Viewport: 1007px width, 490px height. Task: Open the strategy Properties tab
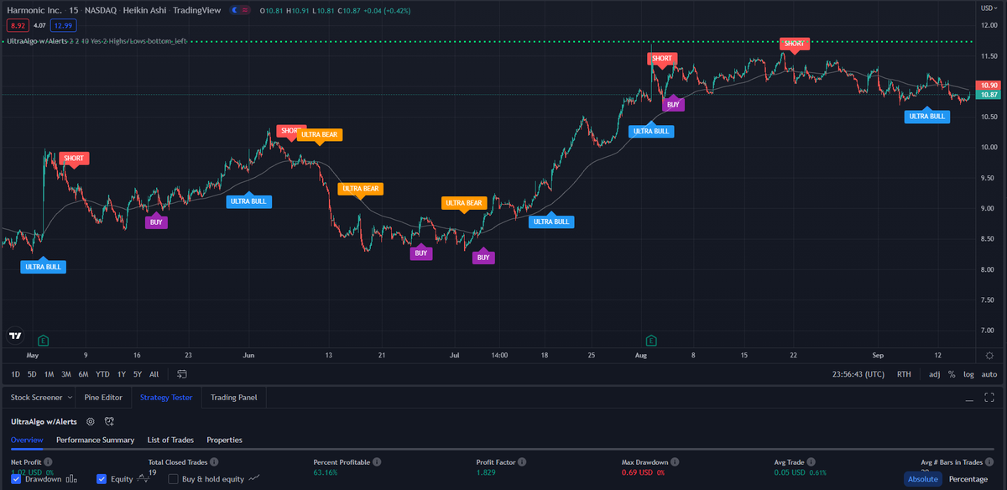224,440
